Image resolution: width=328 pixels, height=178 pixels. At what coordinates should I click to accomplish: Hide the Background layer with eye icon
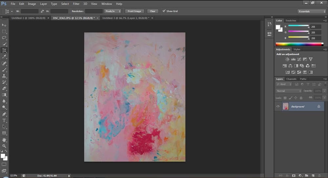click(278, 106)
